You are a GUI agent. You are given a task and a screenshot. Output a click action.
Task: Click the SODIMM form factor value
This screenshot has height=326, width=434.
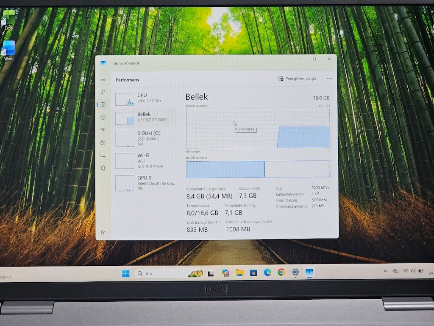319,200
